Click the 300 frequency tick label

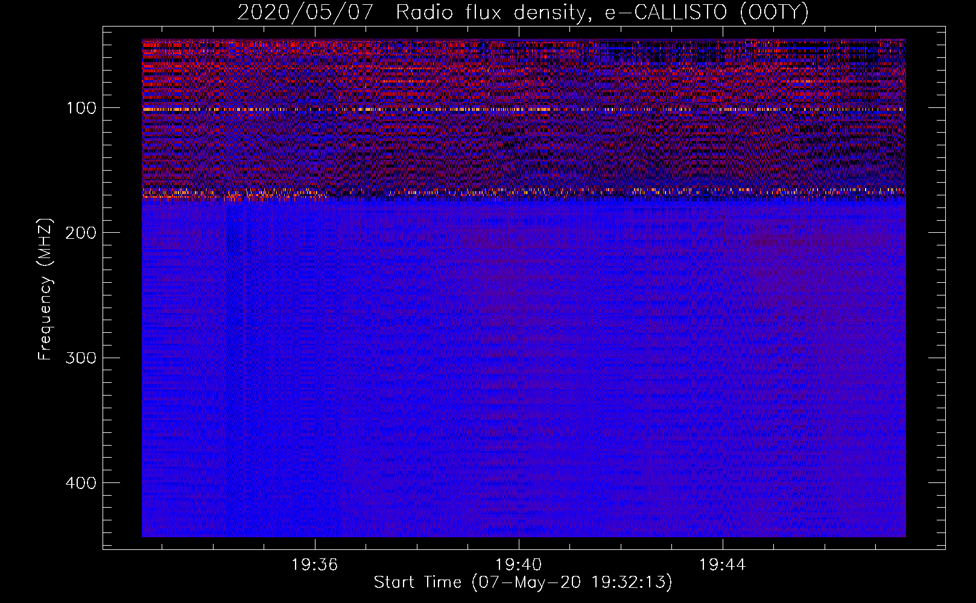tap(81, 358)
